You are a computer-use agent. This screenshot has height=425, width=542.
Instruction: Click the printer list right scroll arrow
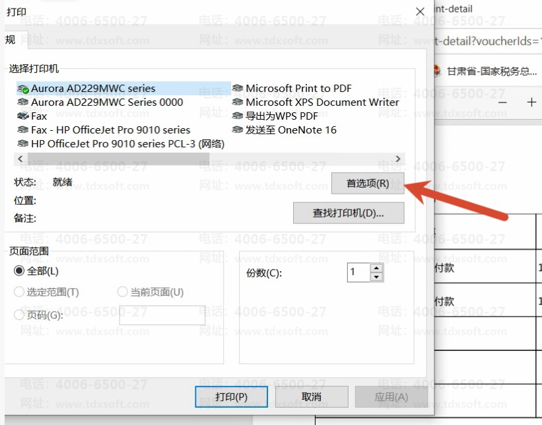(398, 159)
